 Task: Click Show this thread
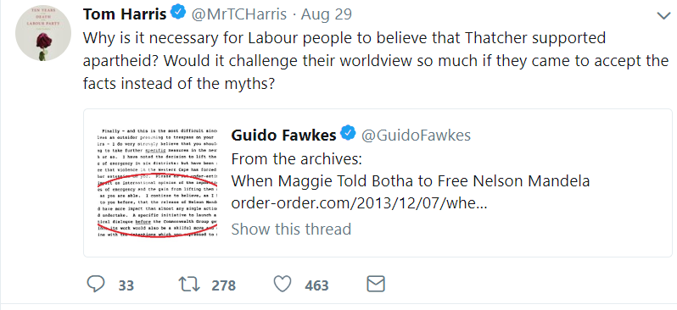292,229
